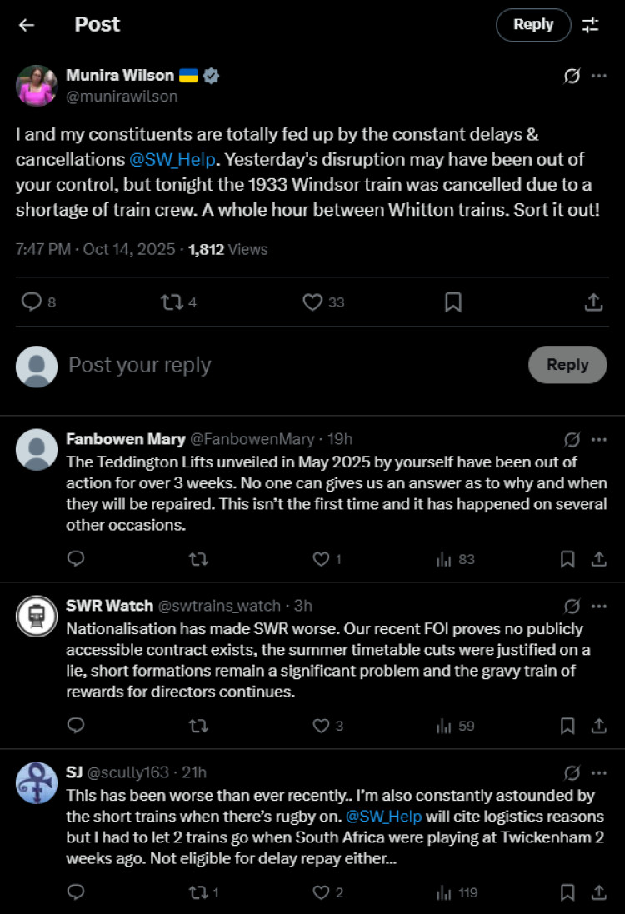Open the SWR Watch profile name
The image size is (625, 914).
[x=109, y=606]
